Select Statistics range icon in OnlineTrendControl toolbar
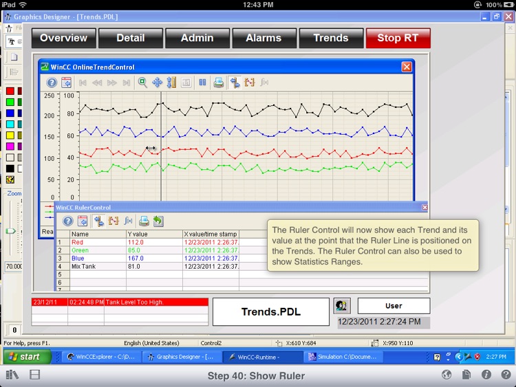The width and height of the screenshot is (516, 387). coord(250,82)
